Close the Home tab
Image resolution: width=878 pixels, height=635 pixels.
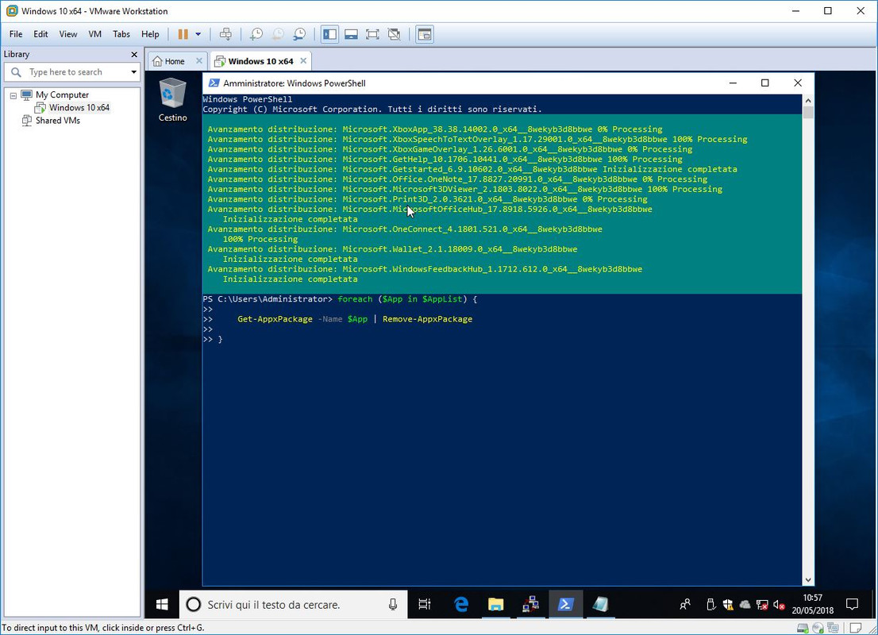click(x=198, y=60)
